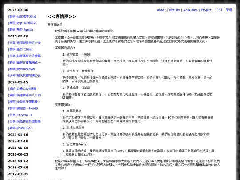
Task: Expand the 2020-06-22 date group
Action: (x=18, y=154)
